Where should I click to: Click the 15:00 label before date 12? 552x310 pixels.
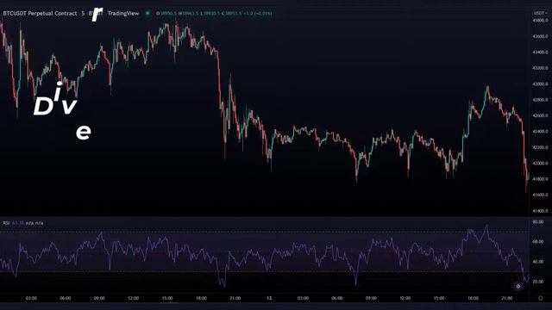[167, 298]
